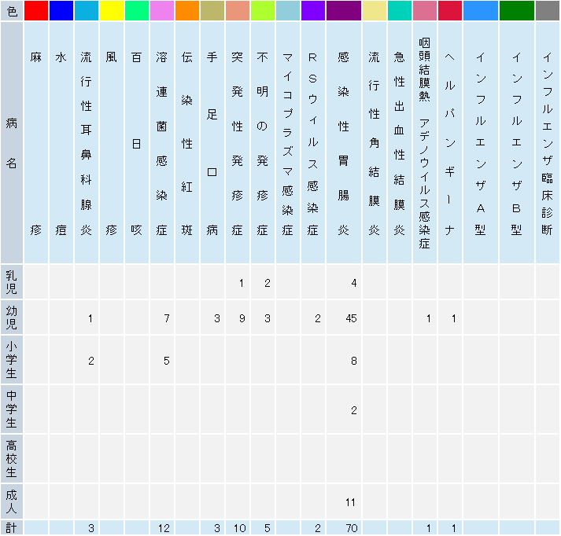The width and height of the screenshot is (561, 536).
Task: Select the total 10 for 突発性発疹症
Action: click(x=240, y=528)
